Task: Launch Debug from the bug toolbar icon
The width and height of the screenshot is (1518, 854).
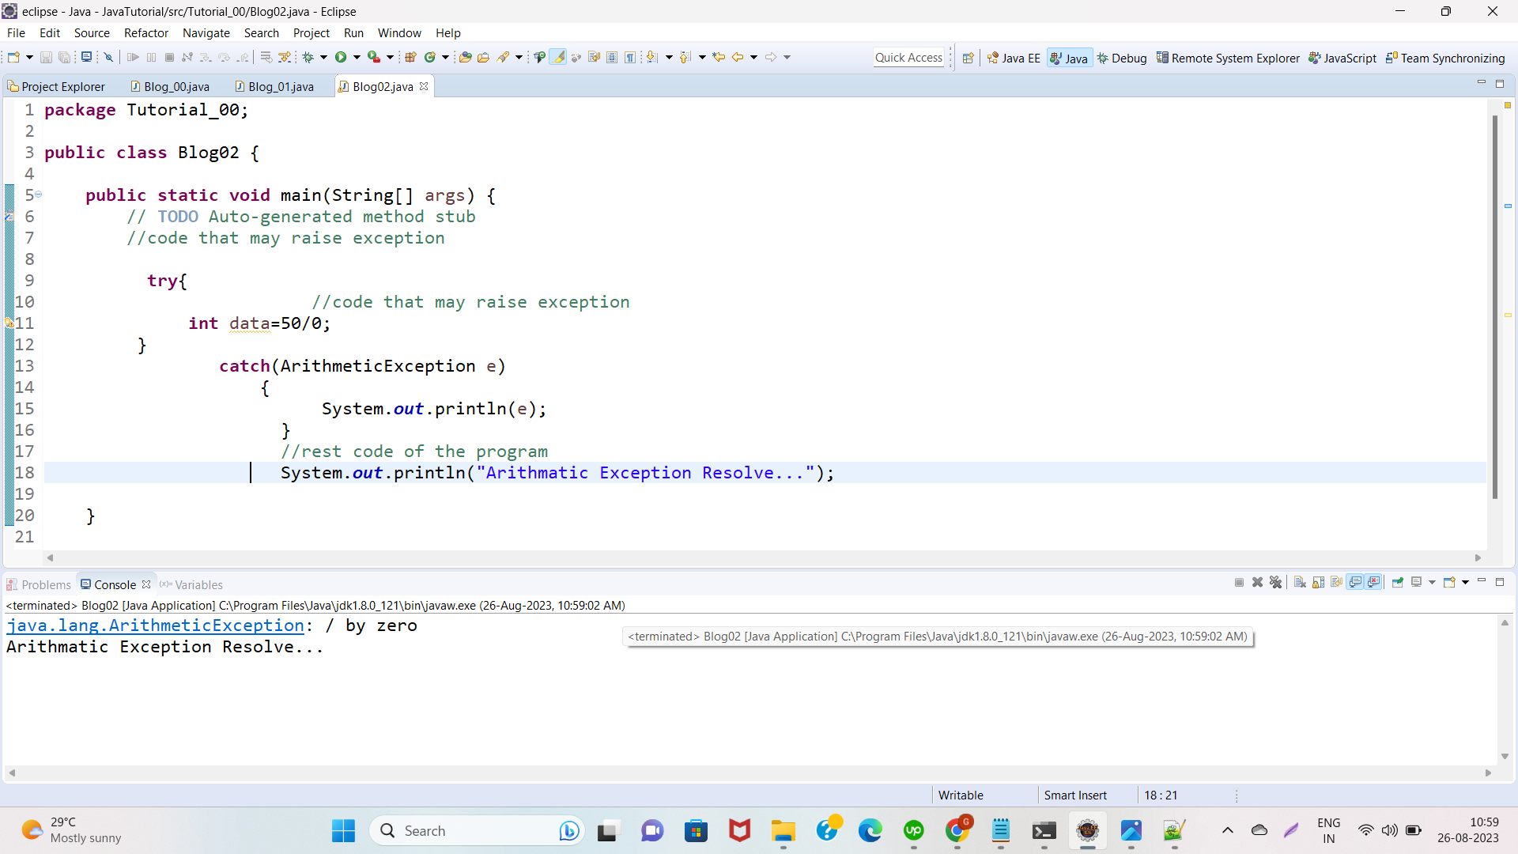Action: 308,56
